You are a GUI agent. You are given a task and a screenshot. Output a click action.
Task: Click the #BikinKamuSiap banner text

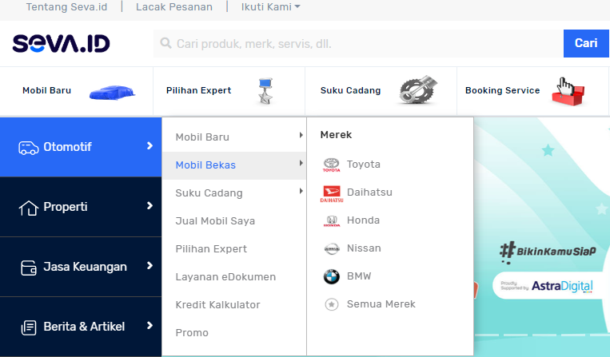tap(548, 252)
